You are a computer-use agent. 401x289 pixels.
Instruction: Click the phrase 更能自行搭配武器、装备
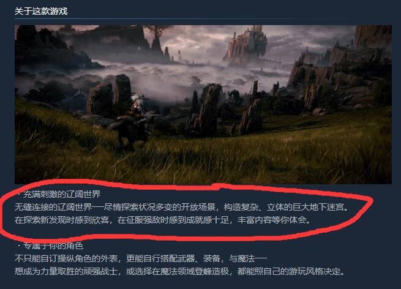[173, 258]
